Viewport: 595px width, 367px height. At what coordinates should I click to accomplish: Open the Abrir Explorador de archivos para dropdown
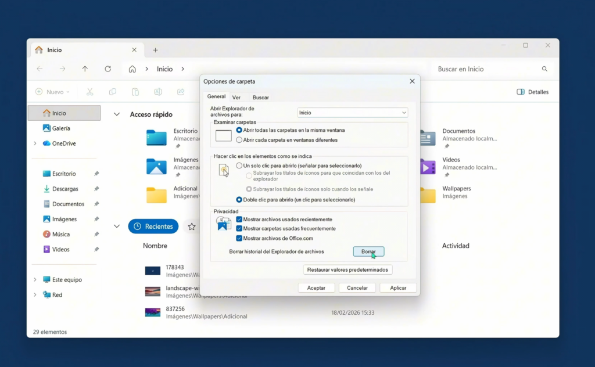pyautogui.click(x=352, y=113)
